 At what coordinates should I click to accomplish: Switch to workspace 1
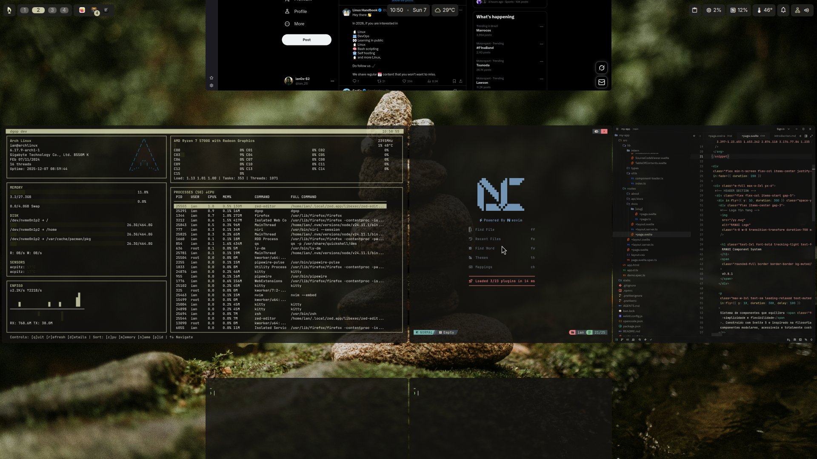[24, 10]
